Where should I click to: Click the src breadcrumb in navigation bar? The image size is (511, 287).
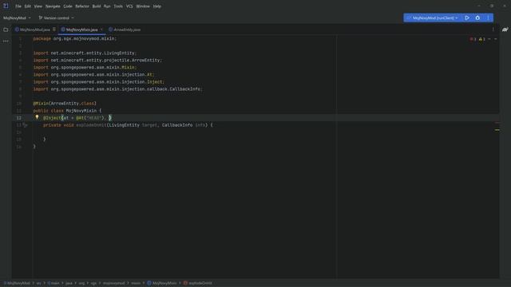[x=39, y=283]
